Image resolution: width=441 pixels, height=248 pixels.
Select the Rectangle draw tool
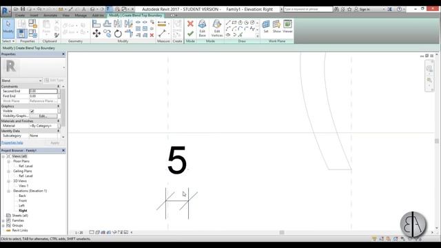pos(234,23)
